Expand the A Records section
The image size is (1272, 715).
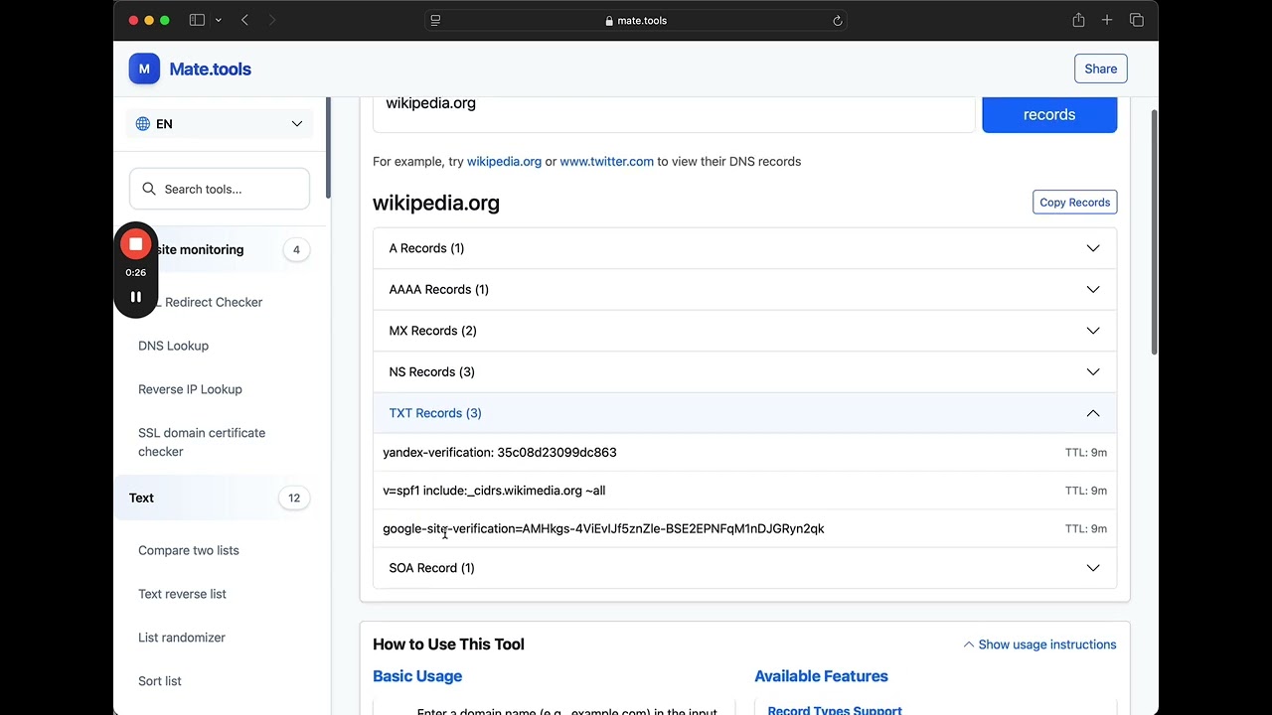pyautogui.click(x=744, y=248)
